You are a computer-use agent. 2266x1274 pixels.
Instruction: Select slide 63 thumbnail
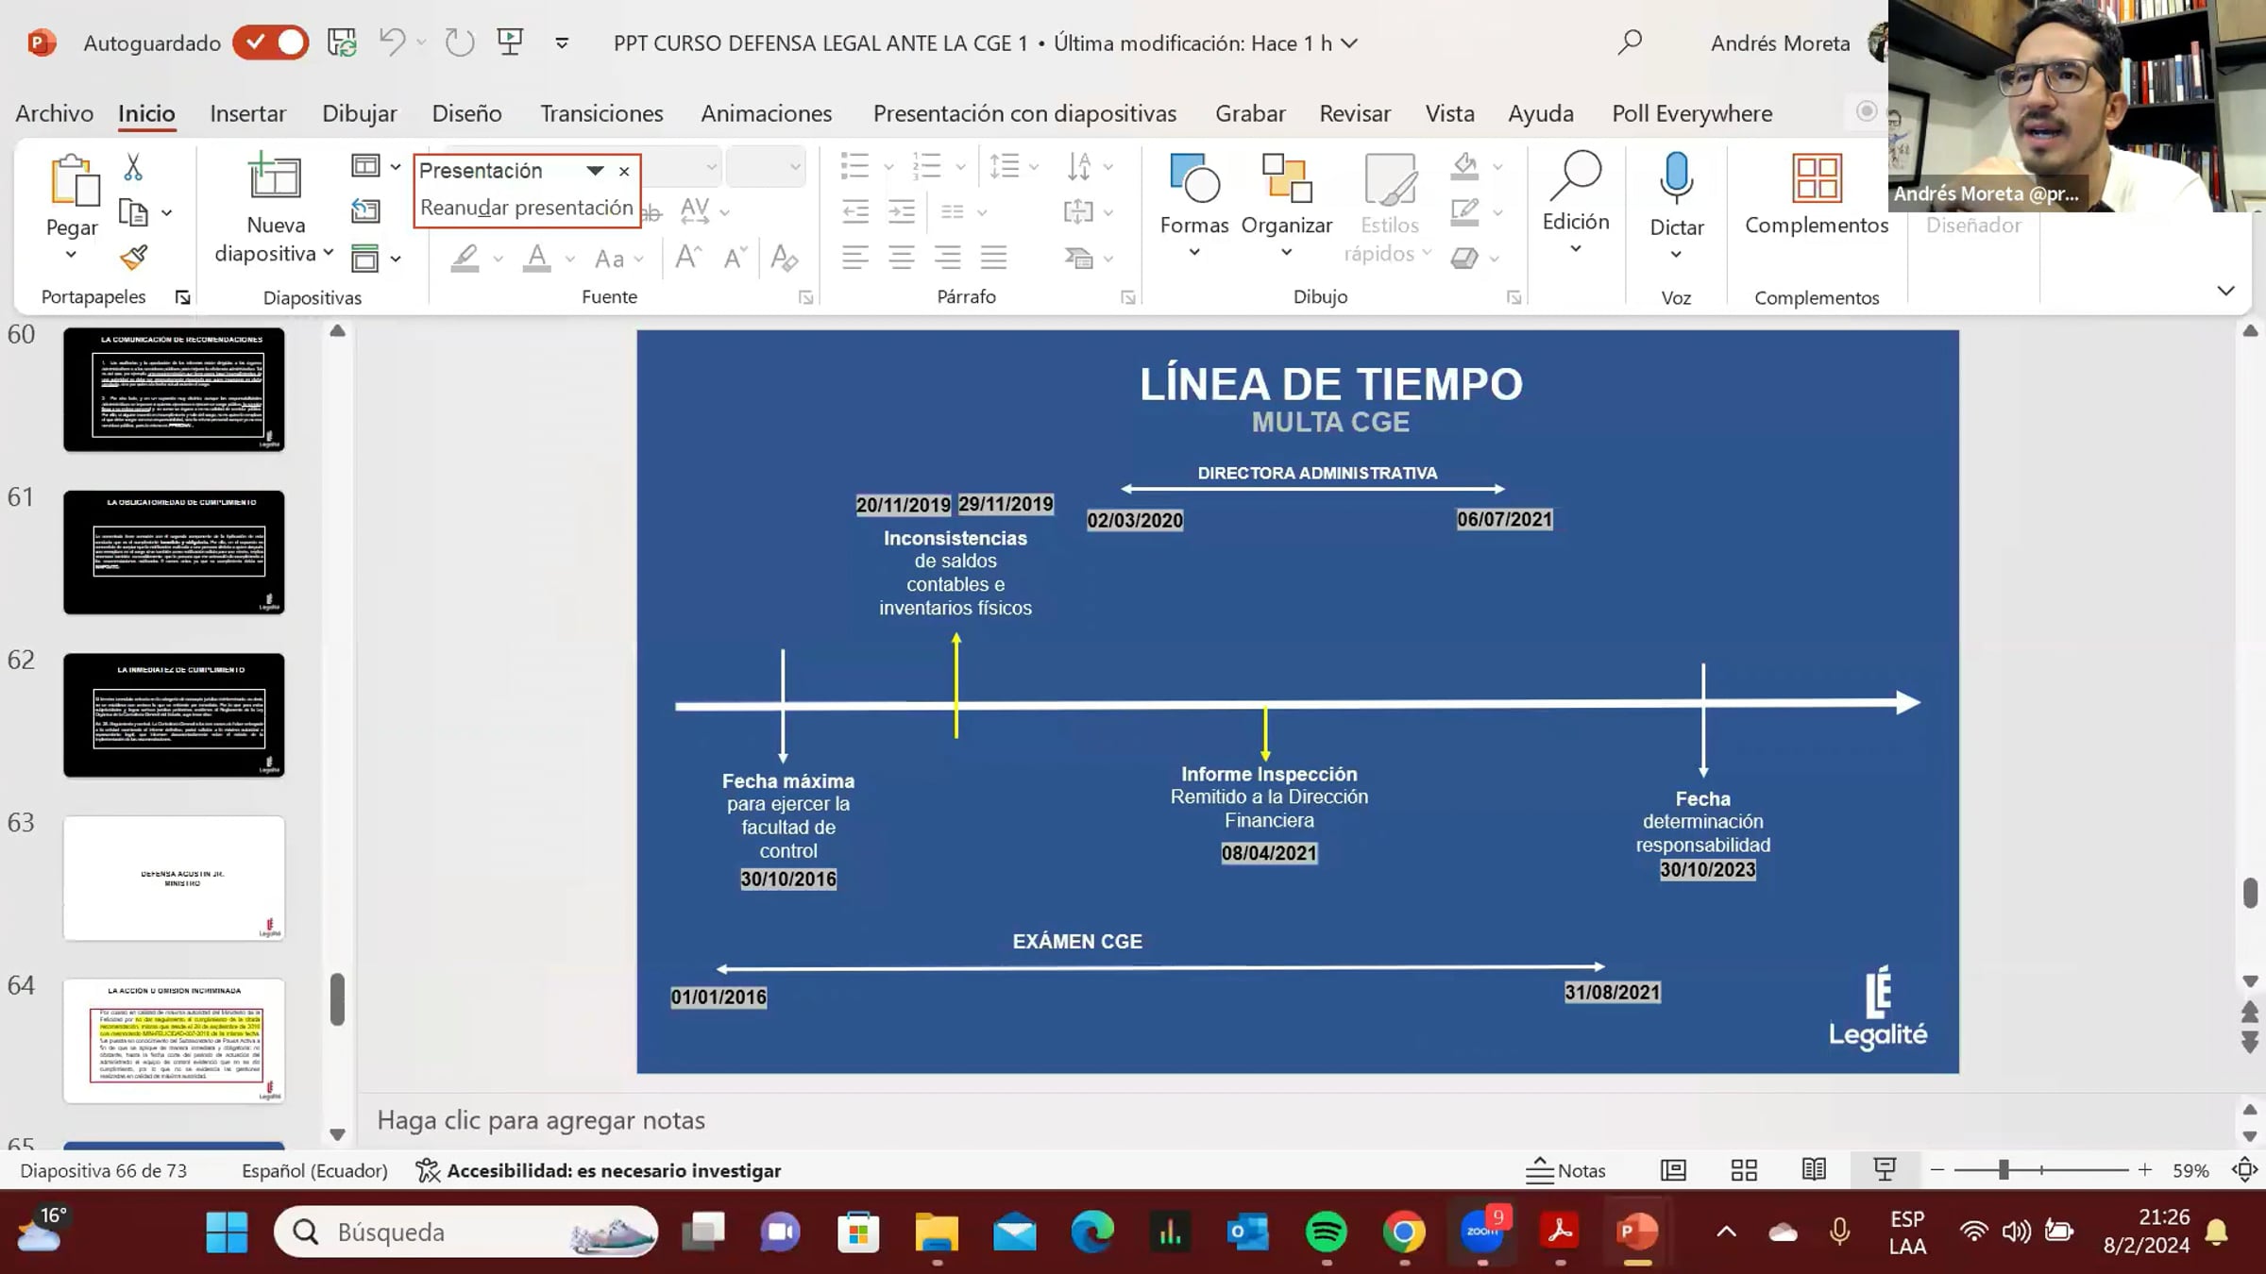click(174, 878)
